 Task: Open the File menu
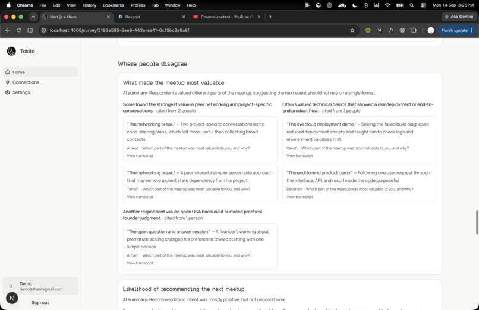tap(43, 5)
